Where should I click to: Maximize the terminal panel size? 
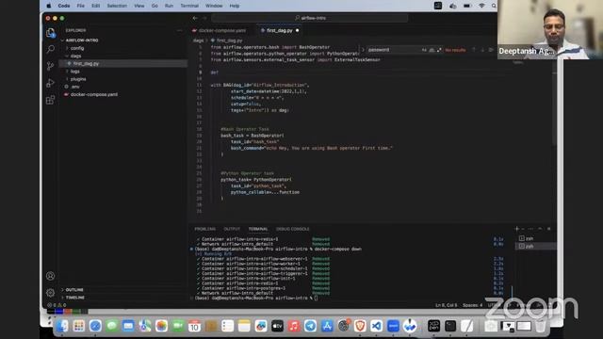[x=540, y=229]
